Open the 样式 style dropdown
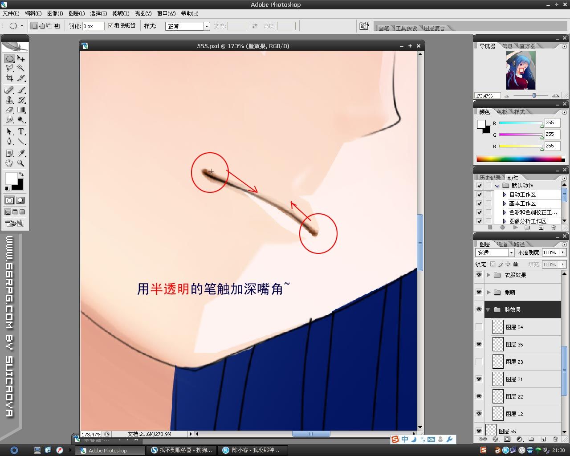Viewport: 570px width, 456px height. [187, 26]
